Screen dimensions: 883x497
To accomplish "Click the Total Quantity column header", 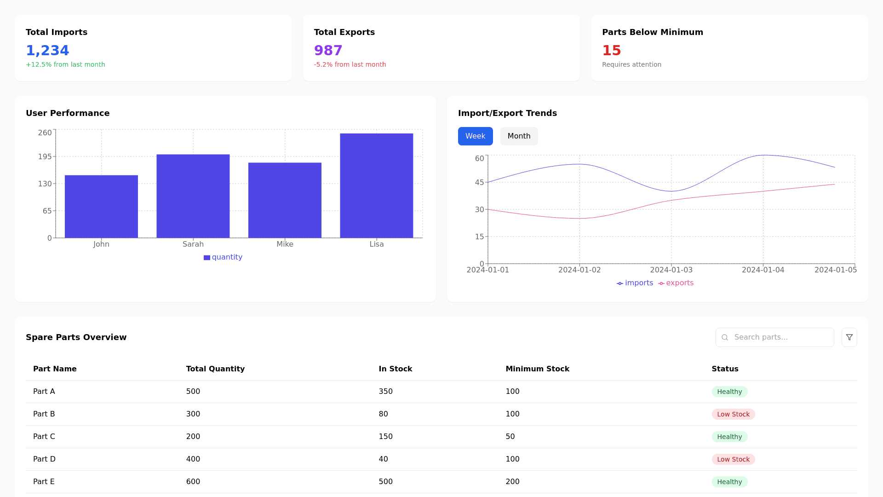I will [x=215, y=369].
